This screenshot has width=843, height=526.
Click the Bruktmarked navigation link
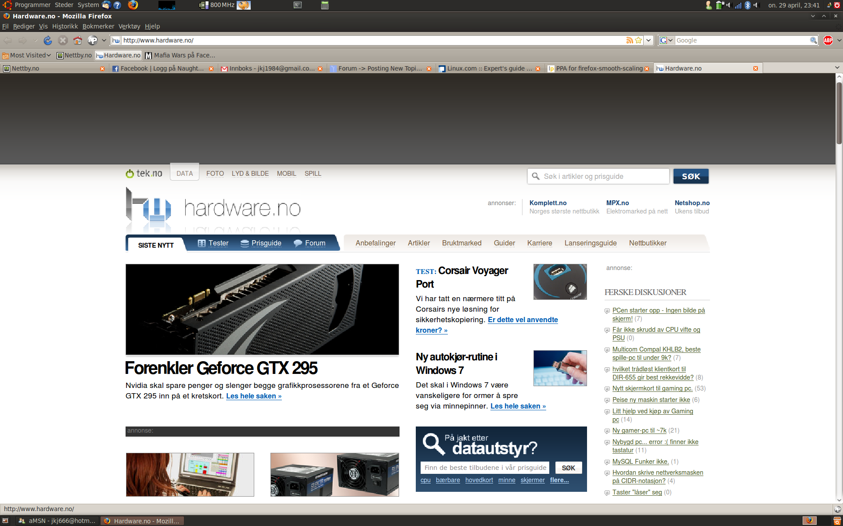click(x=461, y=243)
